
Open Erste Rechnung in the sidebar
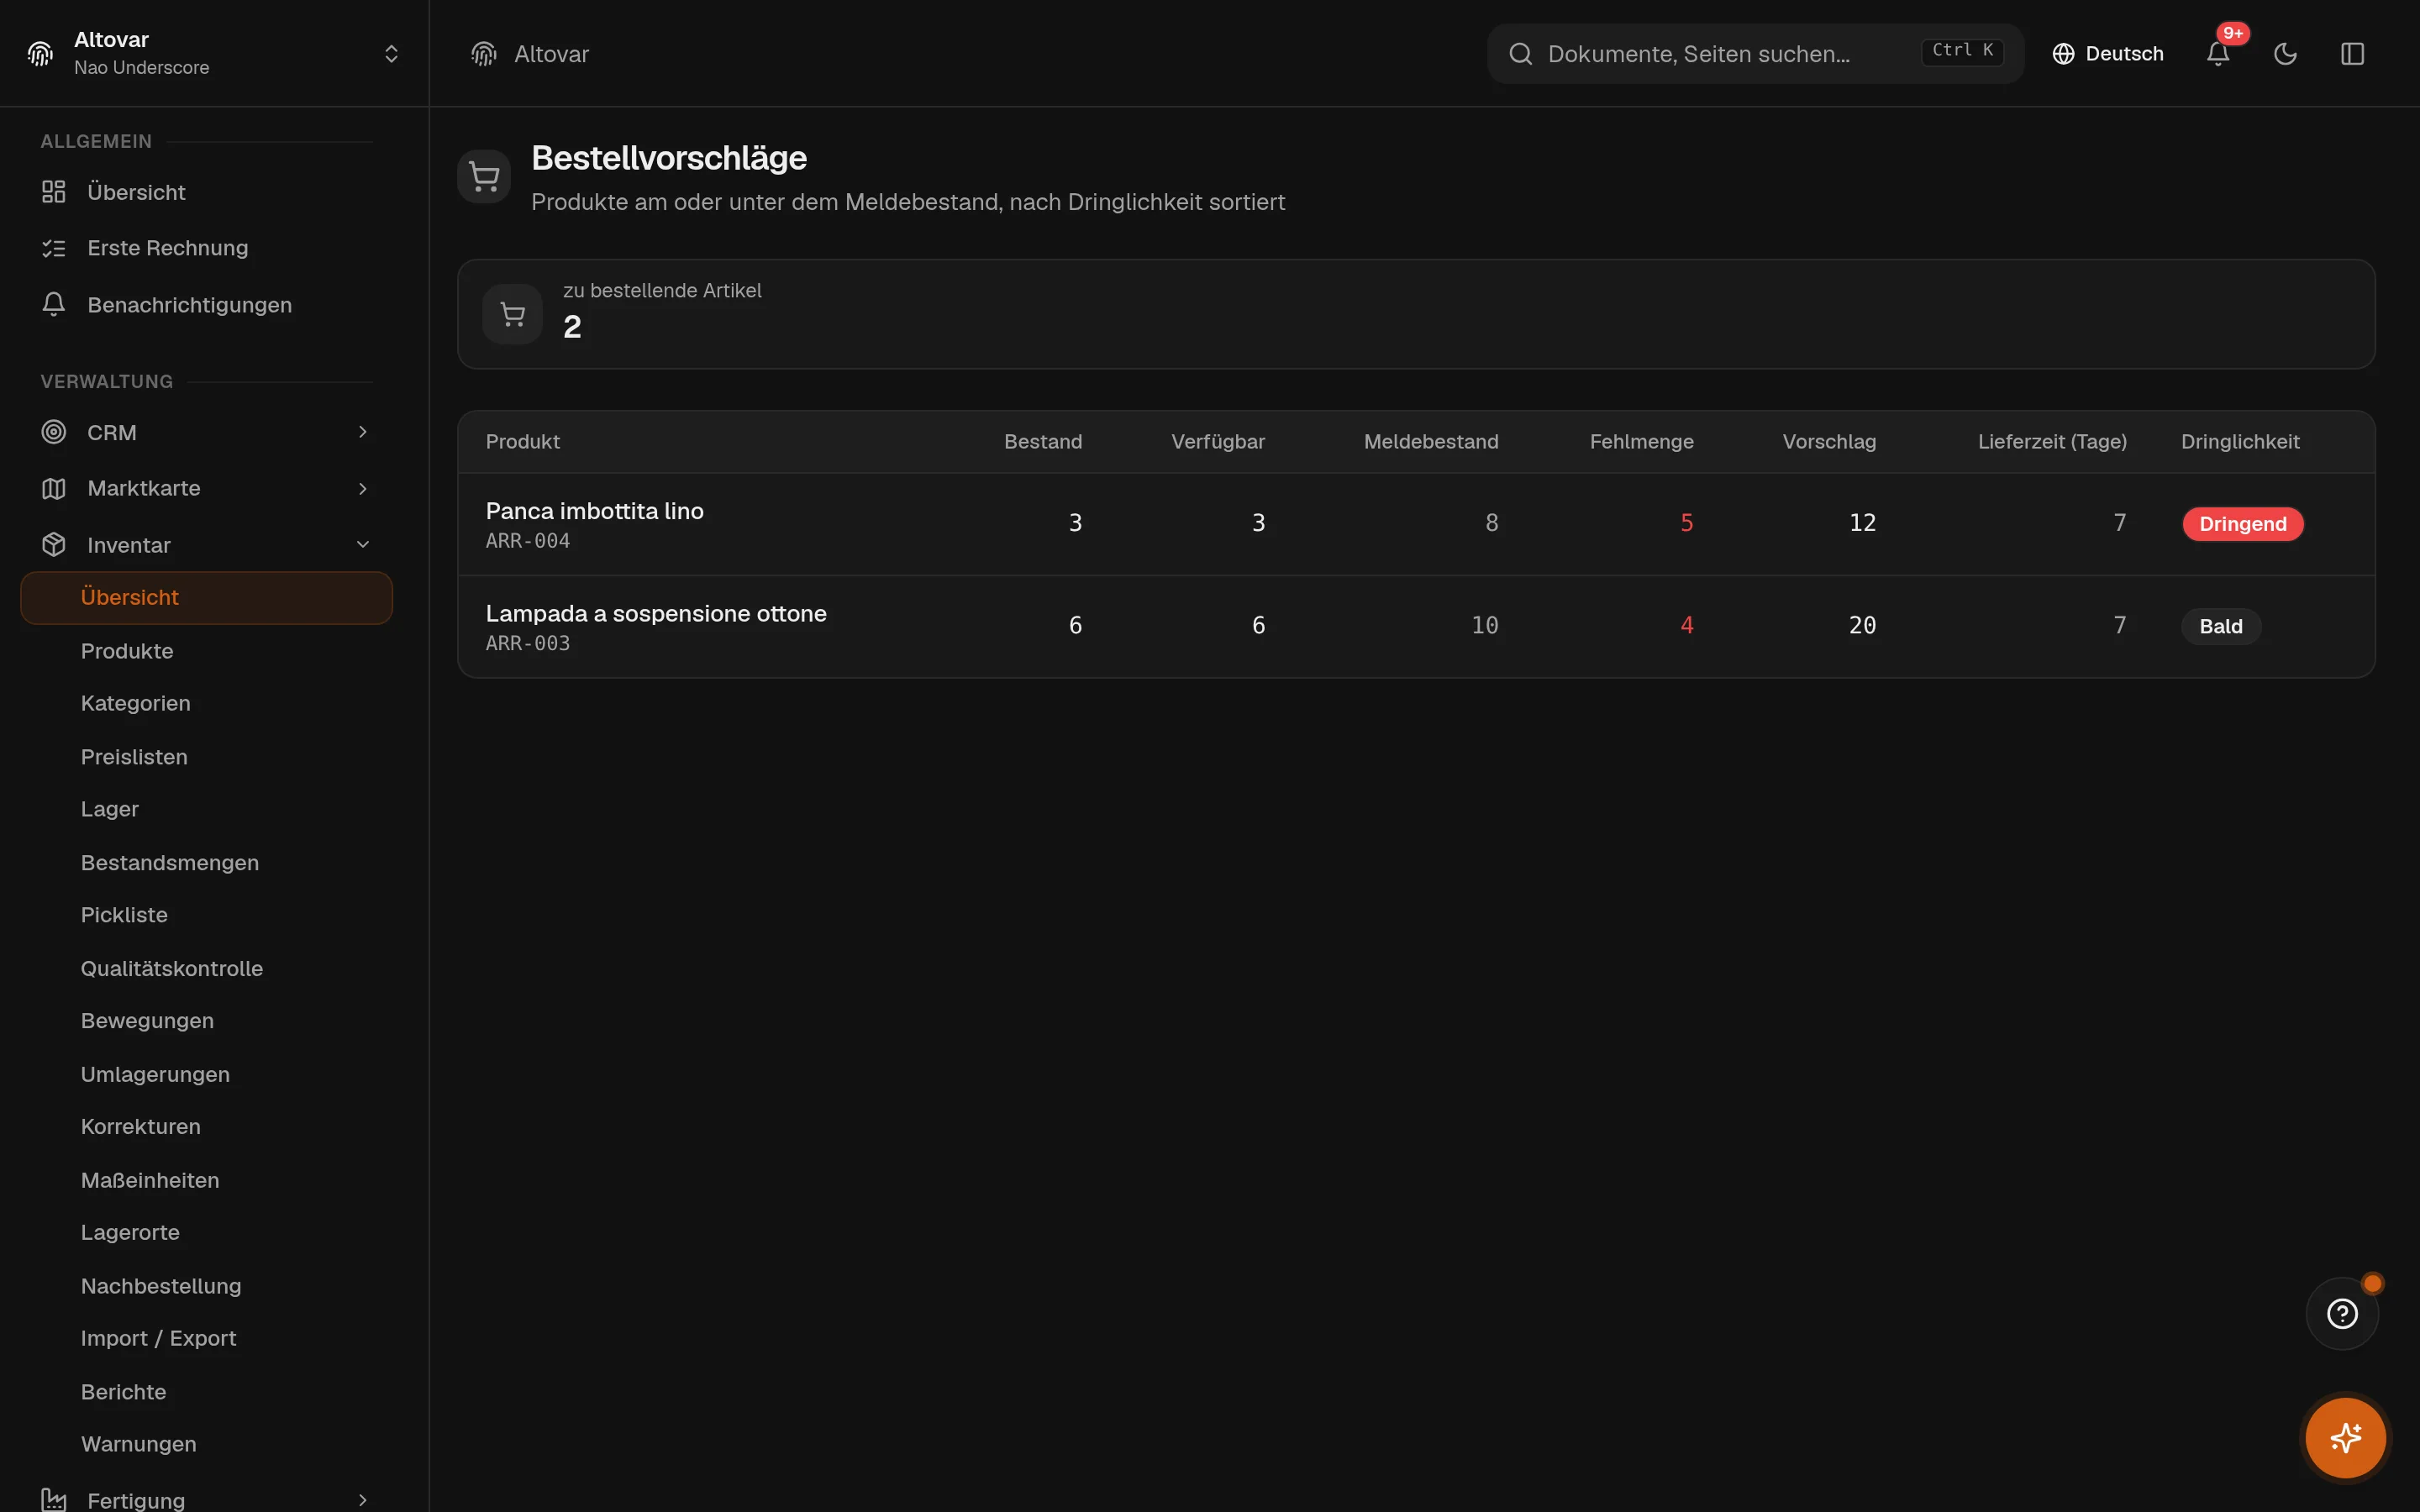(206, 248)
